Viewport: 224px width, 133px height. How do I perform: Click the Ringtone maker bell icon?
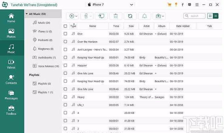(x=144, y=16)
